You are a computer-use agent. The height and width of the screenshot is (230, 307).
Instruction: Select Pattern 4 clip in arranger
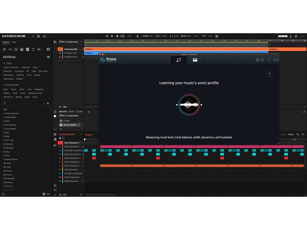coord(288,49)
